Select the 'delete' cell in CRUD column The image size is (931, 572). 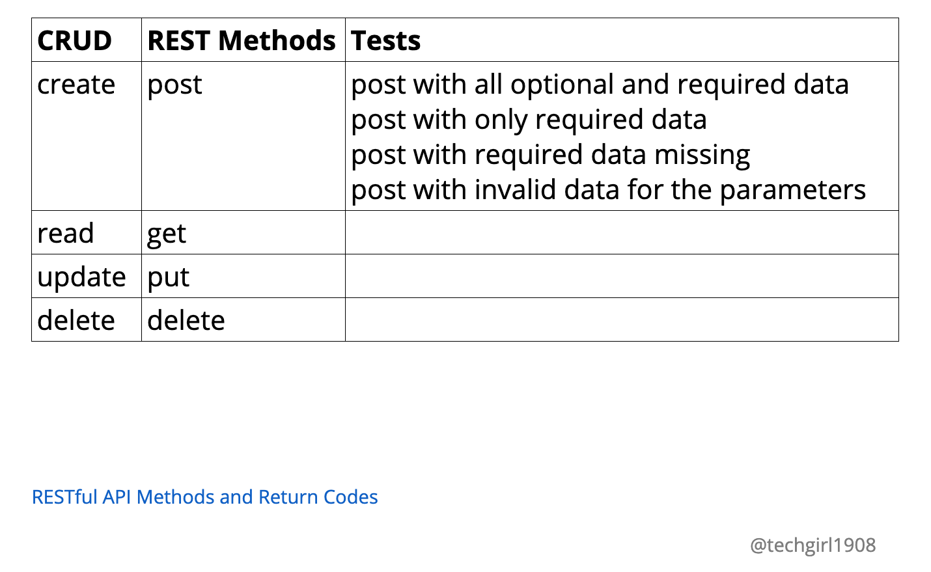pos(76,320)
